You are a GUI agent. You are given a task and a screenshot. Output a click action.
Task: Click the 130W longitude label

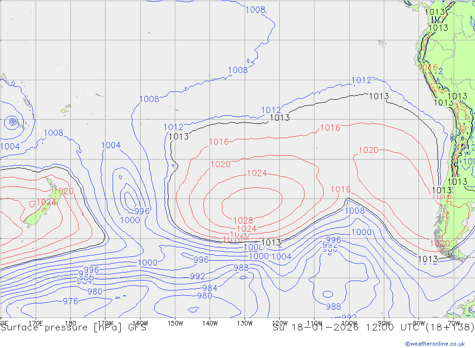coord(245,323)
